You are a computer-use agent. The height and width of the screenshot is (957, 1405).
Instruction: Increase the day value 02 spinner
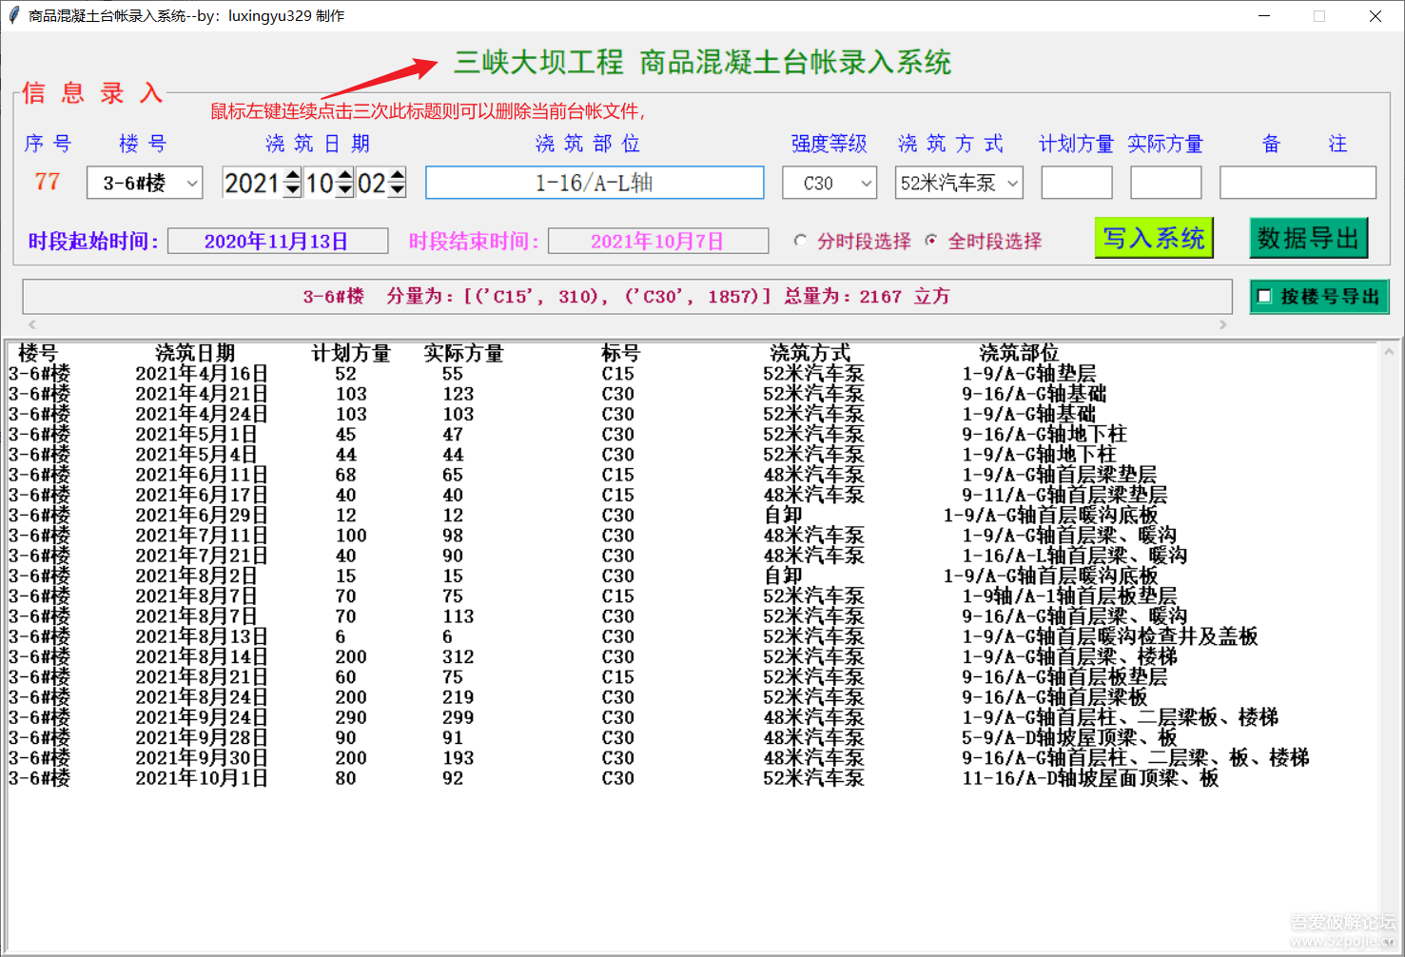pos(398,175)
